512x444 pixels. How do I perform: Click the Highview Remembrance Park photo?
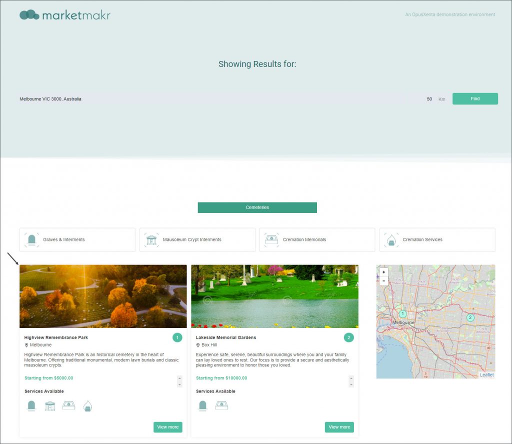pos(103,296)
